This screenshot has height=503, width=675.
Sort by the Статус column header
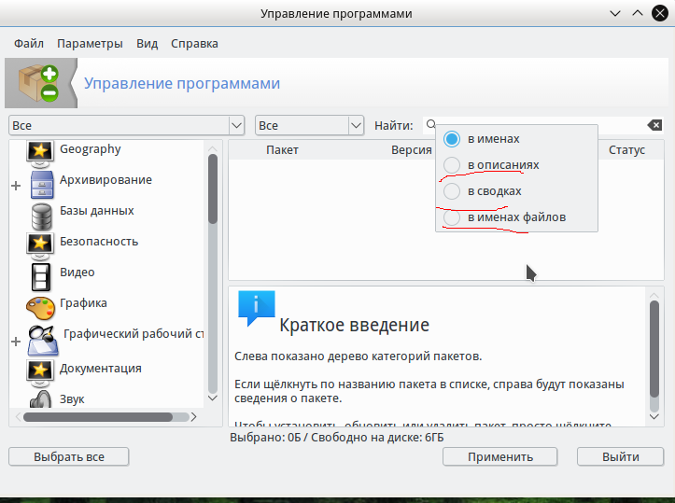pos(626,149)
